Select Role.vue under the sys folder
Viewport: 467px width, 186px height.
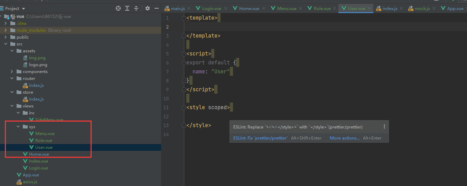(44, 140)
